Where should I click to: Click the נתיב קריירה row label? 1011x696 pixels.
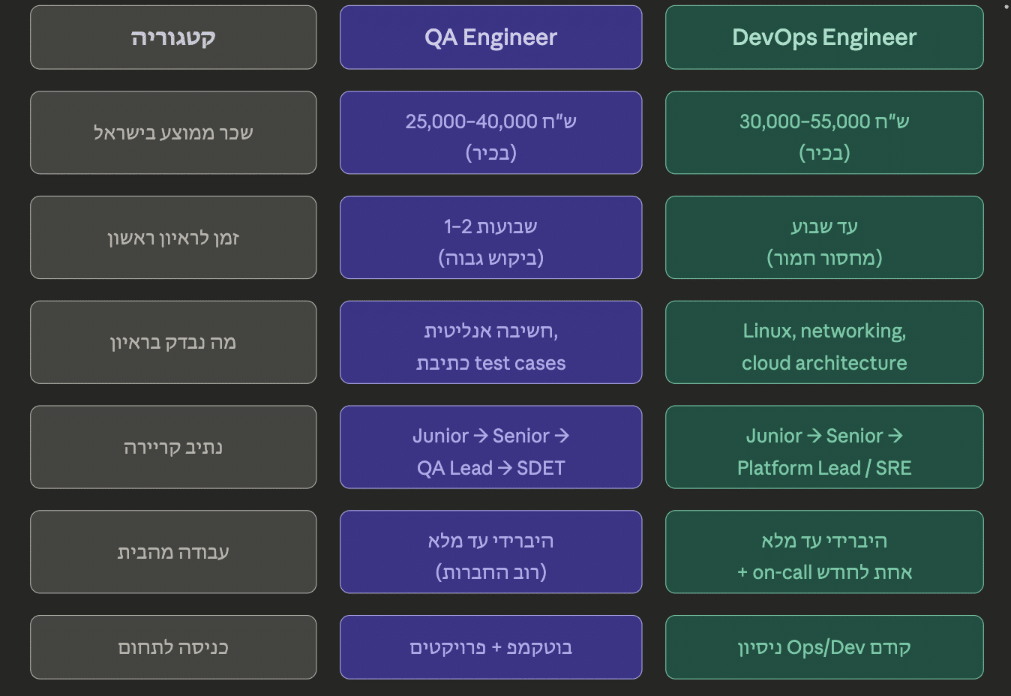pos(173,447)
